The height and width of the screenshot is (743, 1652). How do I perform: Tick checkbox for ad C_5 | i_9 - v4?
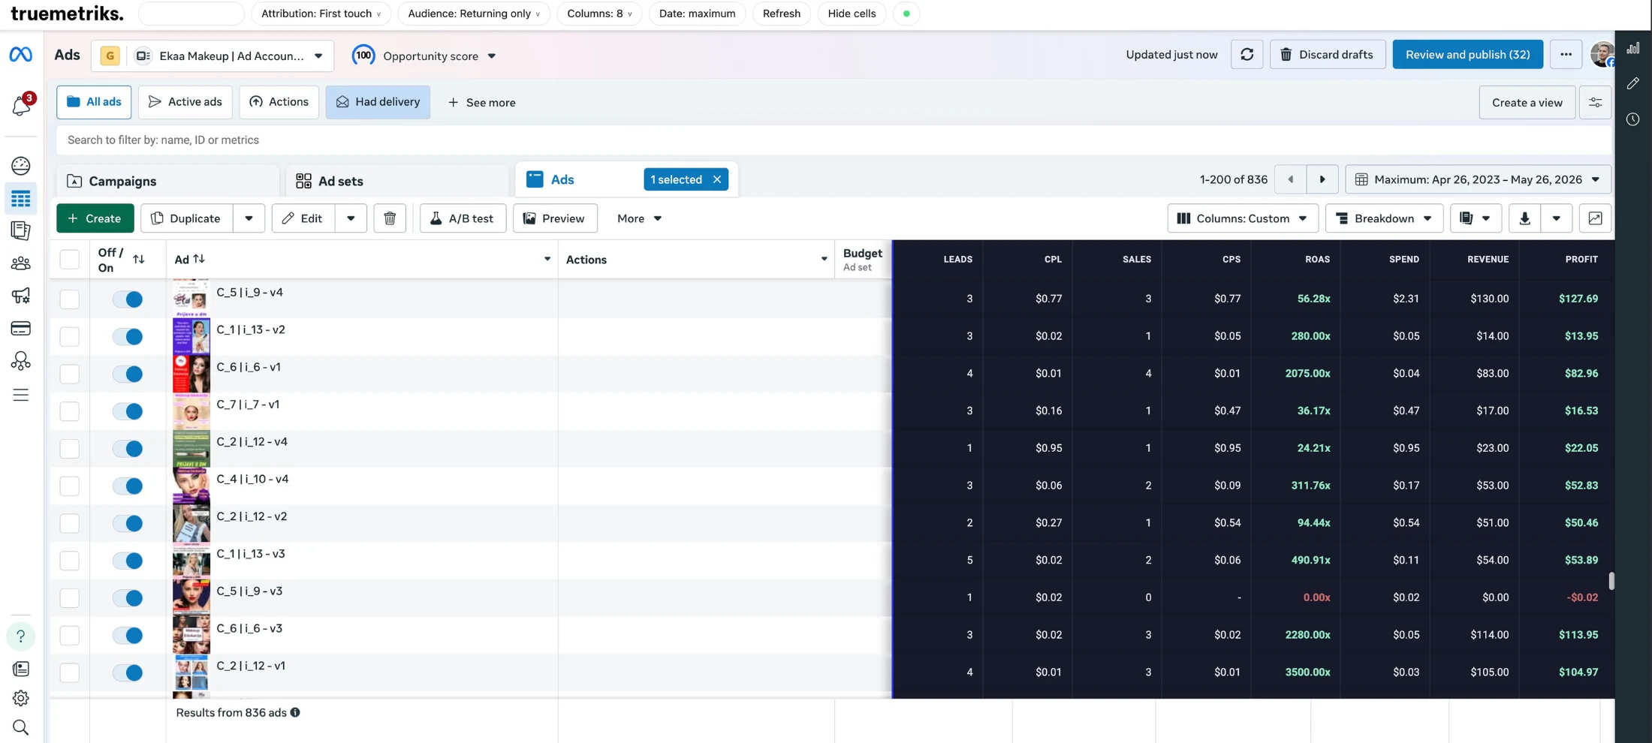[x=69, y=299]
